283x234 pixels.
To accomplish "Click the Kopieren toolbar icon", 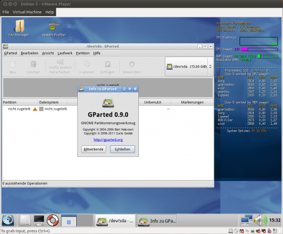I will click(87, 67).
